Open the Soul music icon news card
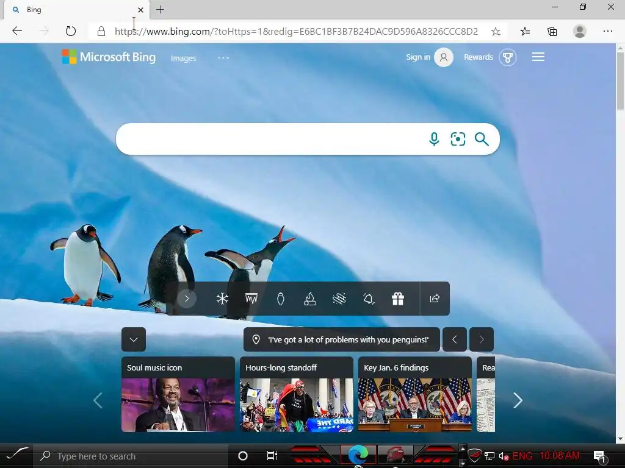 (x=178, y=394)
